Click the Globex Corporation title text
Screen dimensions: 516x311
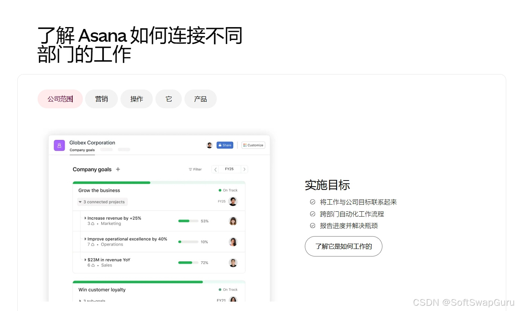tap(92, 143)
